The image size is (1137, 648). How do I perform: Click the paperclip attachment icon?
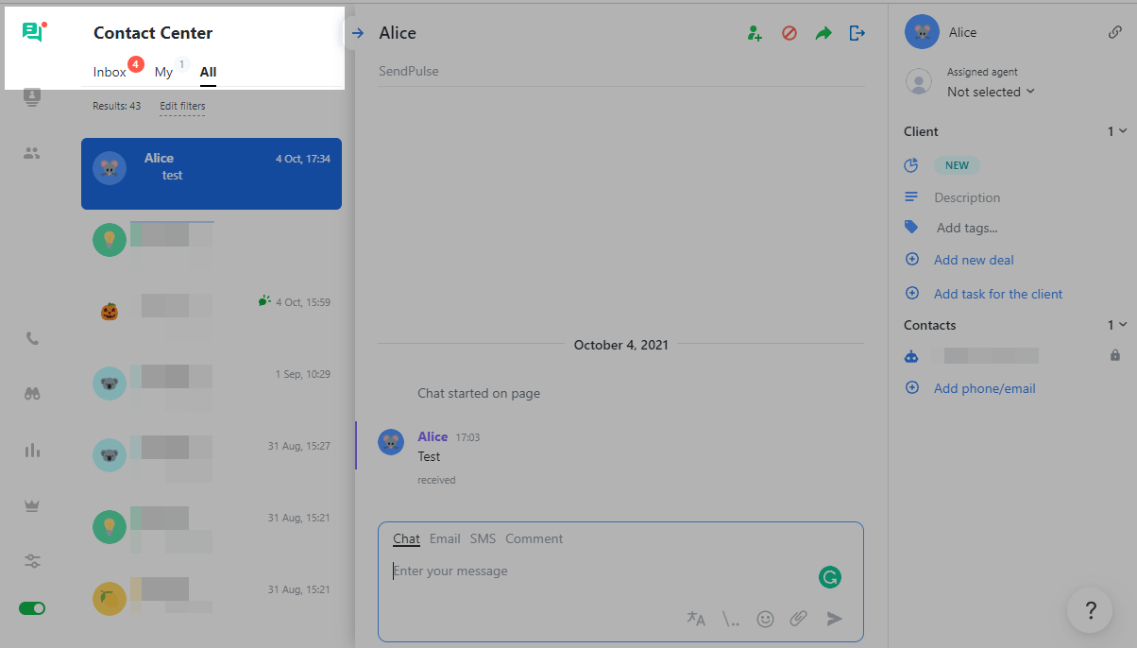tap(799, 619)
